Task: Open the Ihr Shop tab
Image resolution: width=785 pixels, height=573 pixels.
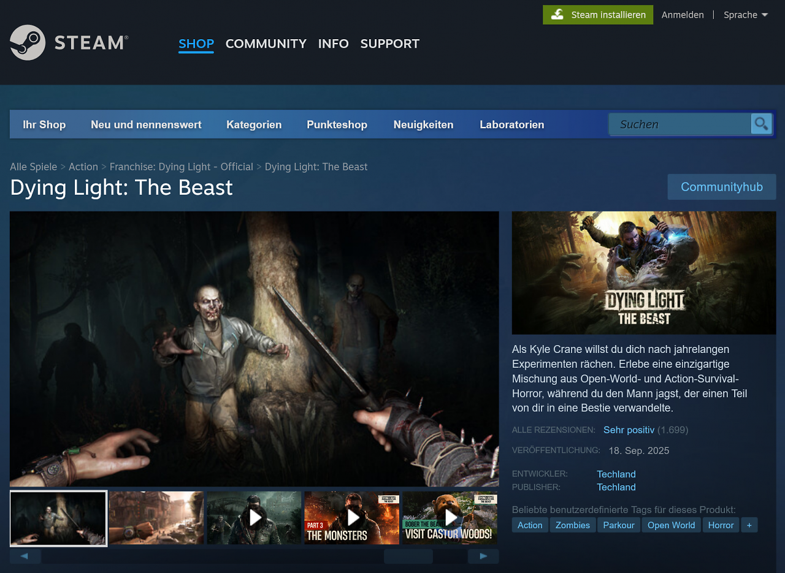Action: pyautogui.click(x=44, y=124)
